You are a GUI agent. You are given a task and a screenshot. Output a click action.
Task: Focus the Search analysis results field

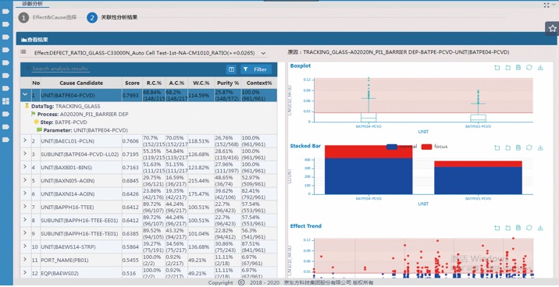tap(60, 69)
